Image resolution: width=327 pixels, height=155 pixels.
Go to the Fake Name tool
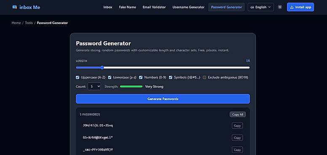click(x=127, y=7)
